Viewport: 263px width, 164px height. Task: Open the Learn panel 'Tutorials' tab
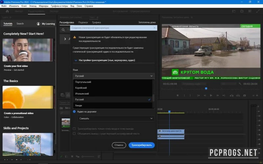click(8, 24)
